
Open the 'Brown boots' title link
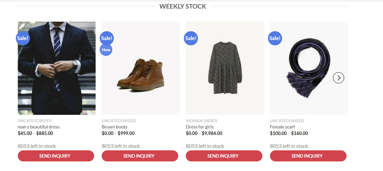click(114, 127)
